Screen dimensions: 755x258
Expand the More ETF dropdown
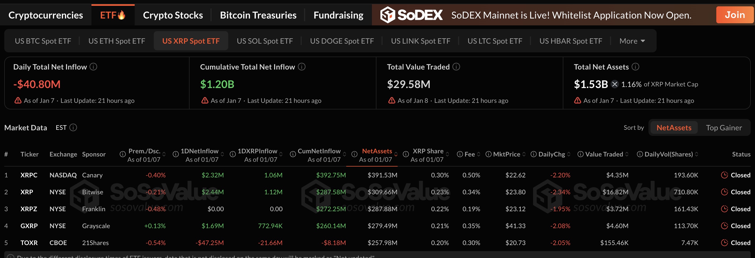632,41
